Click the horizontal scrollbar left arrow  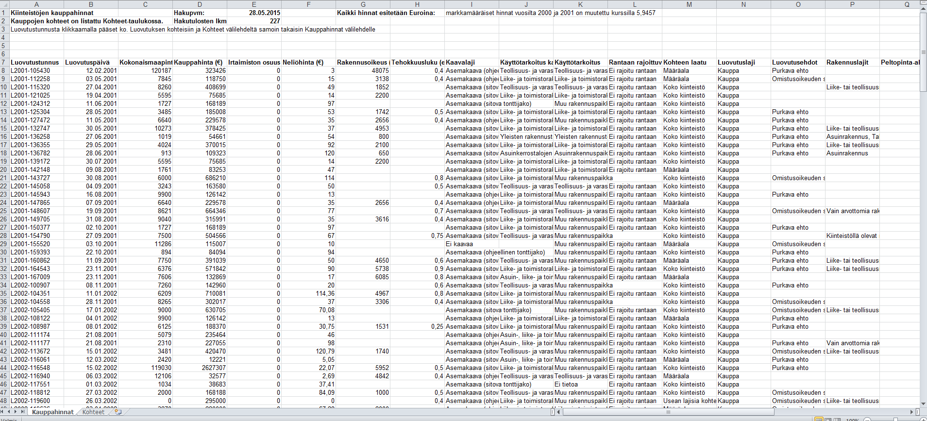559,412
